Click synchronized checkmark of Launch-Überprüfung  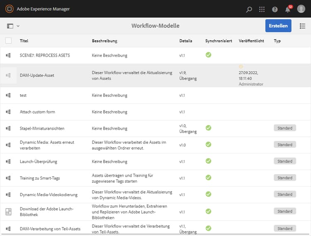point(208,161)
